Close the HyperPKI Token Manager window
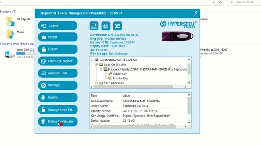 click(x=196, y=13)
